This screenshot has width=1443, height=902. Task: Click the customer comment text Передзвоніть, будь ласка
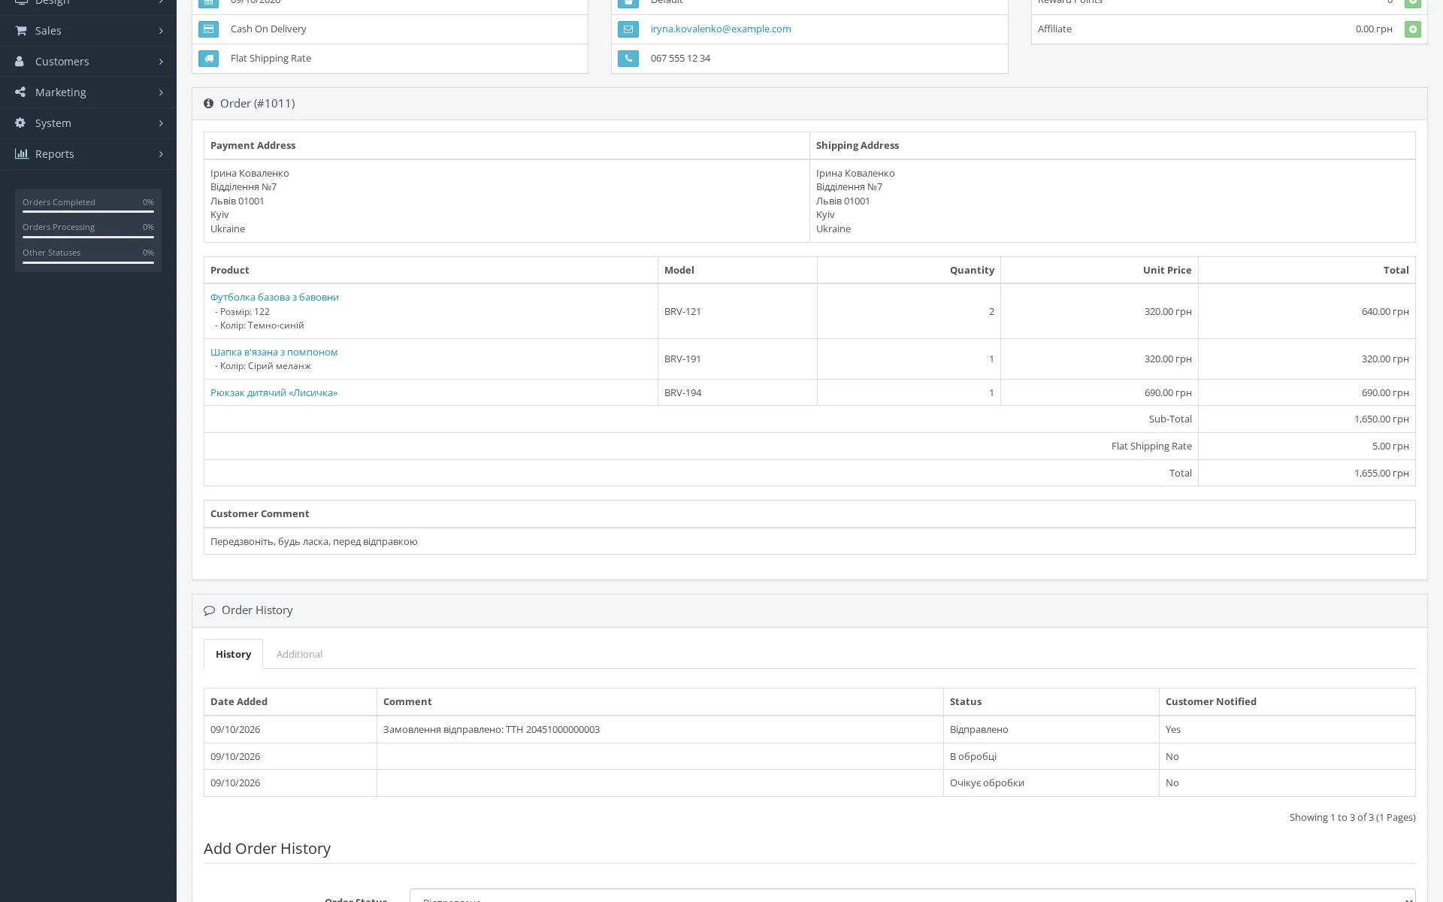pos(313,542)
